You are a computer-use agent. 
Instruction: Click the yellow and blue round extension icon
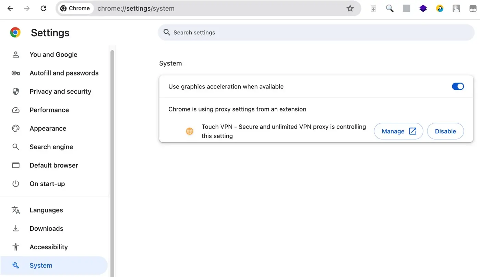(440, 8)
